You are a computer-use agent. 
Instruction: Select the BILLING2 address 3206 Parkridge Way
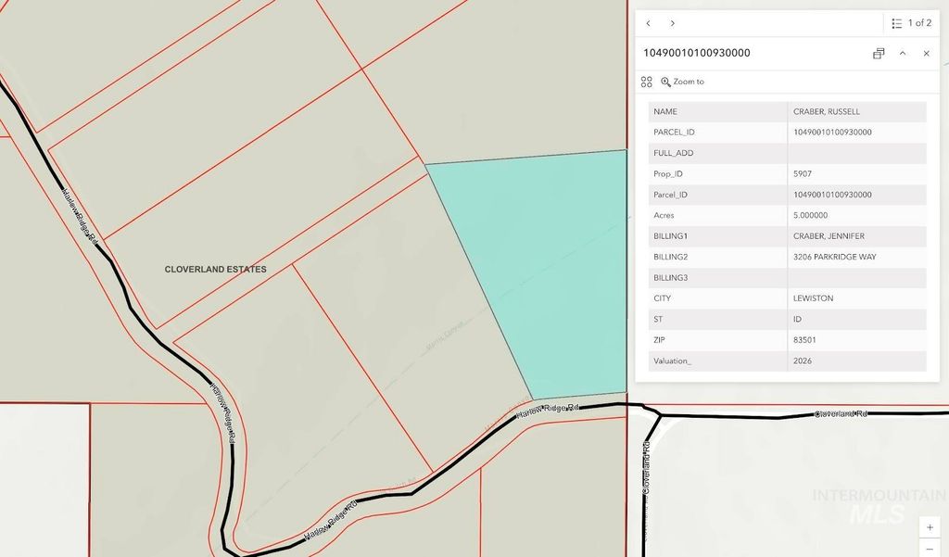835,257
